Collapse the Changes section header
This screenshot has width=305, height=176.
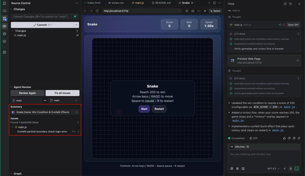click(11, 9)
